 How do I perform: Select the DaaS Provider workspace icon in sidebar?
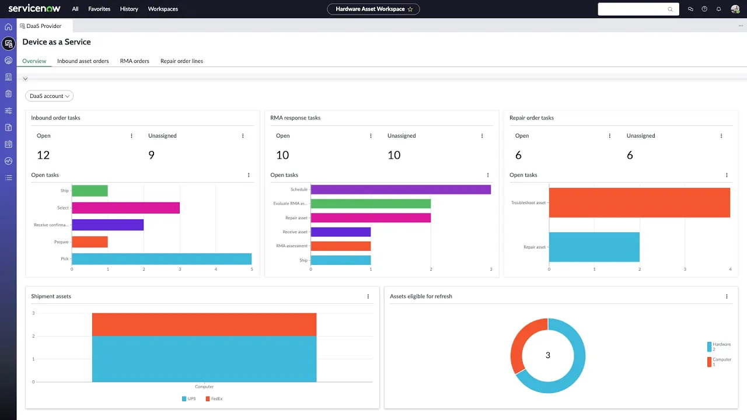(8, 43)
